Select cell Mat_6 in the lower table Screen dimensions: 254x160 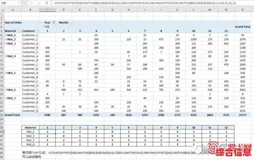coord(30,144)
